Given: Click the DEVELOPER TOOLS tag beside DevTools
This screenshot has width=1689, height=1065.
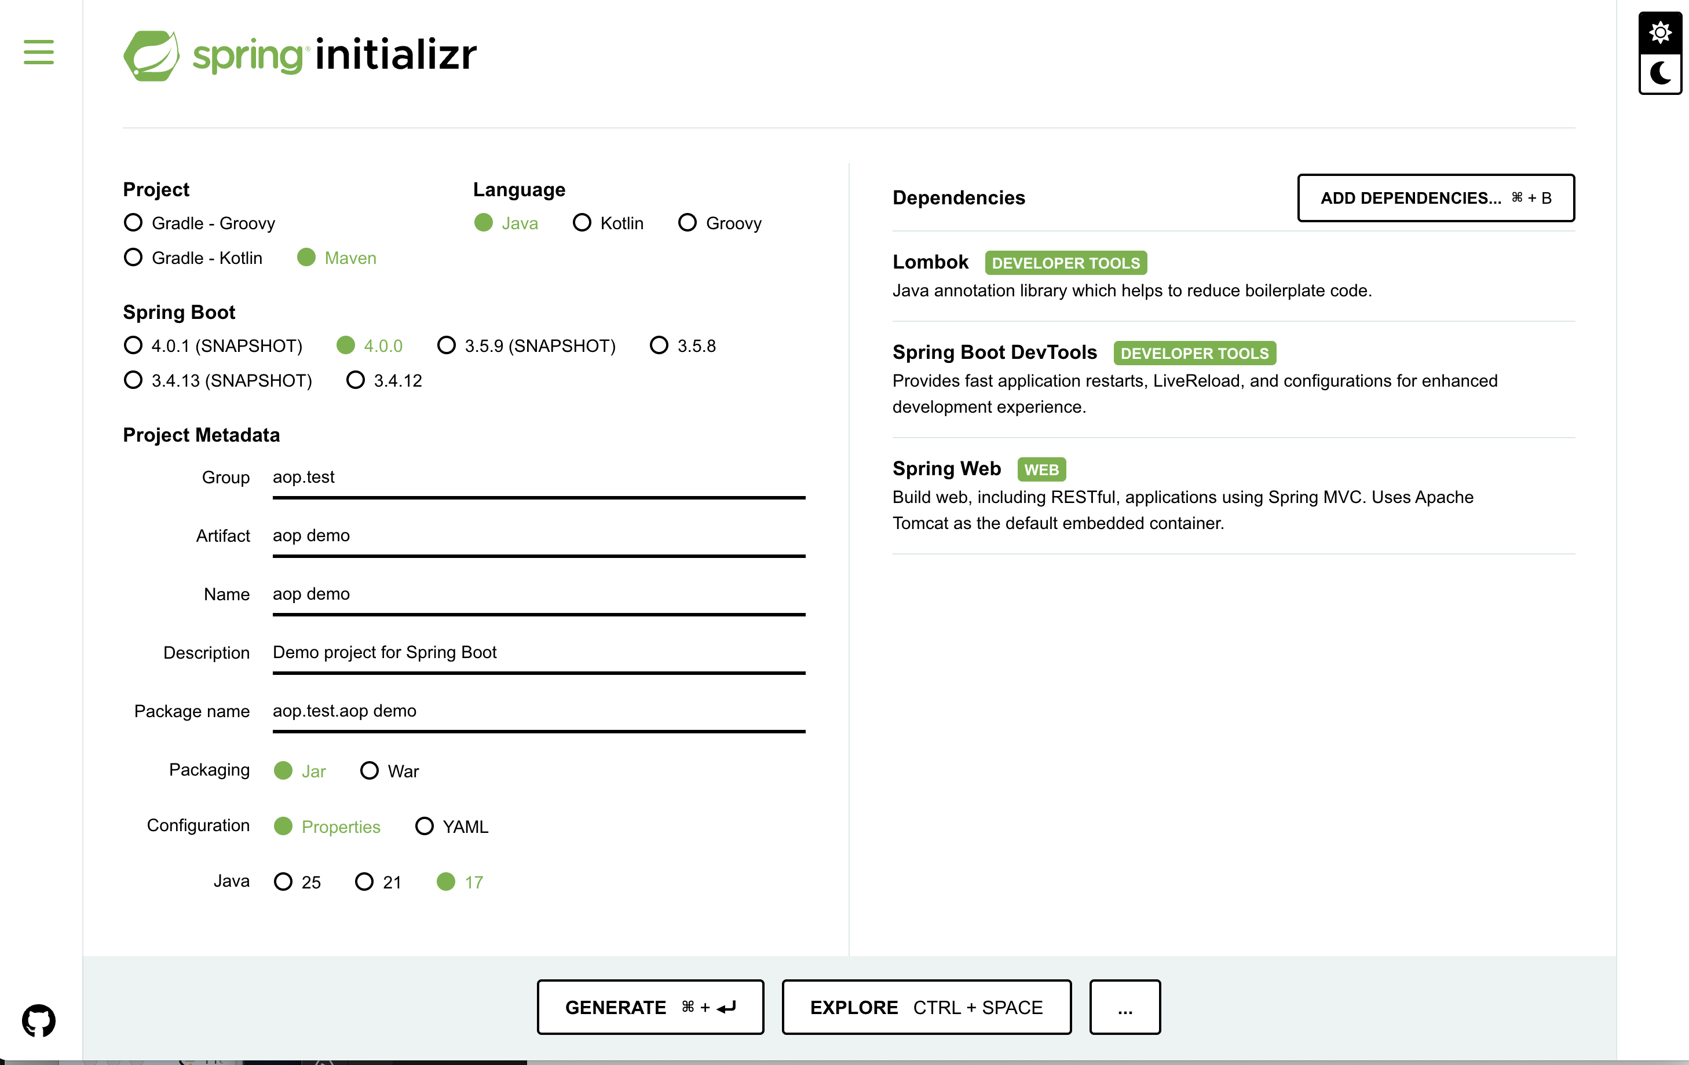Looking at the screenshot, I should [x=1194, y=352].
